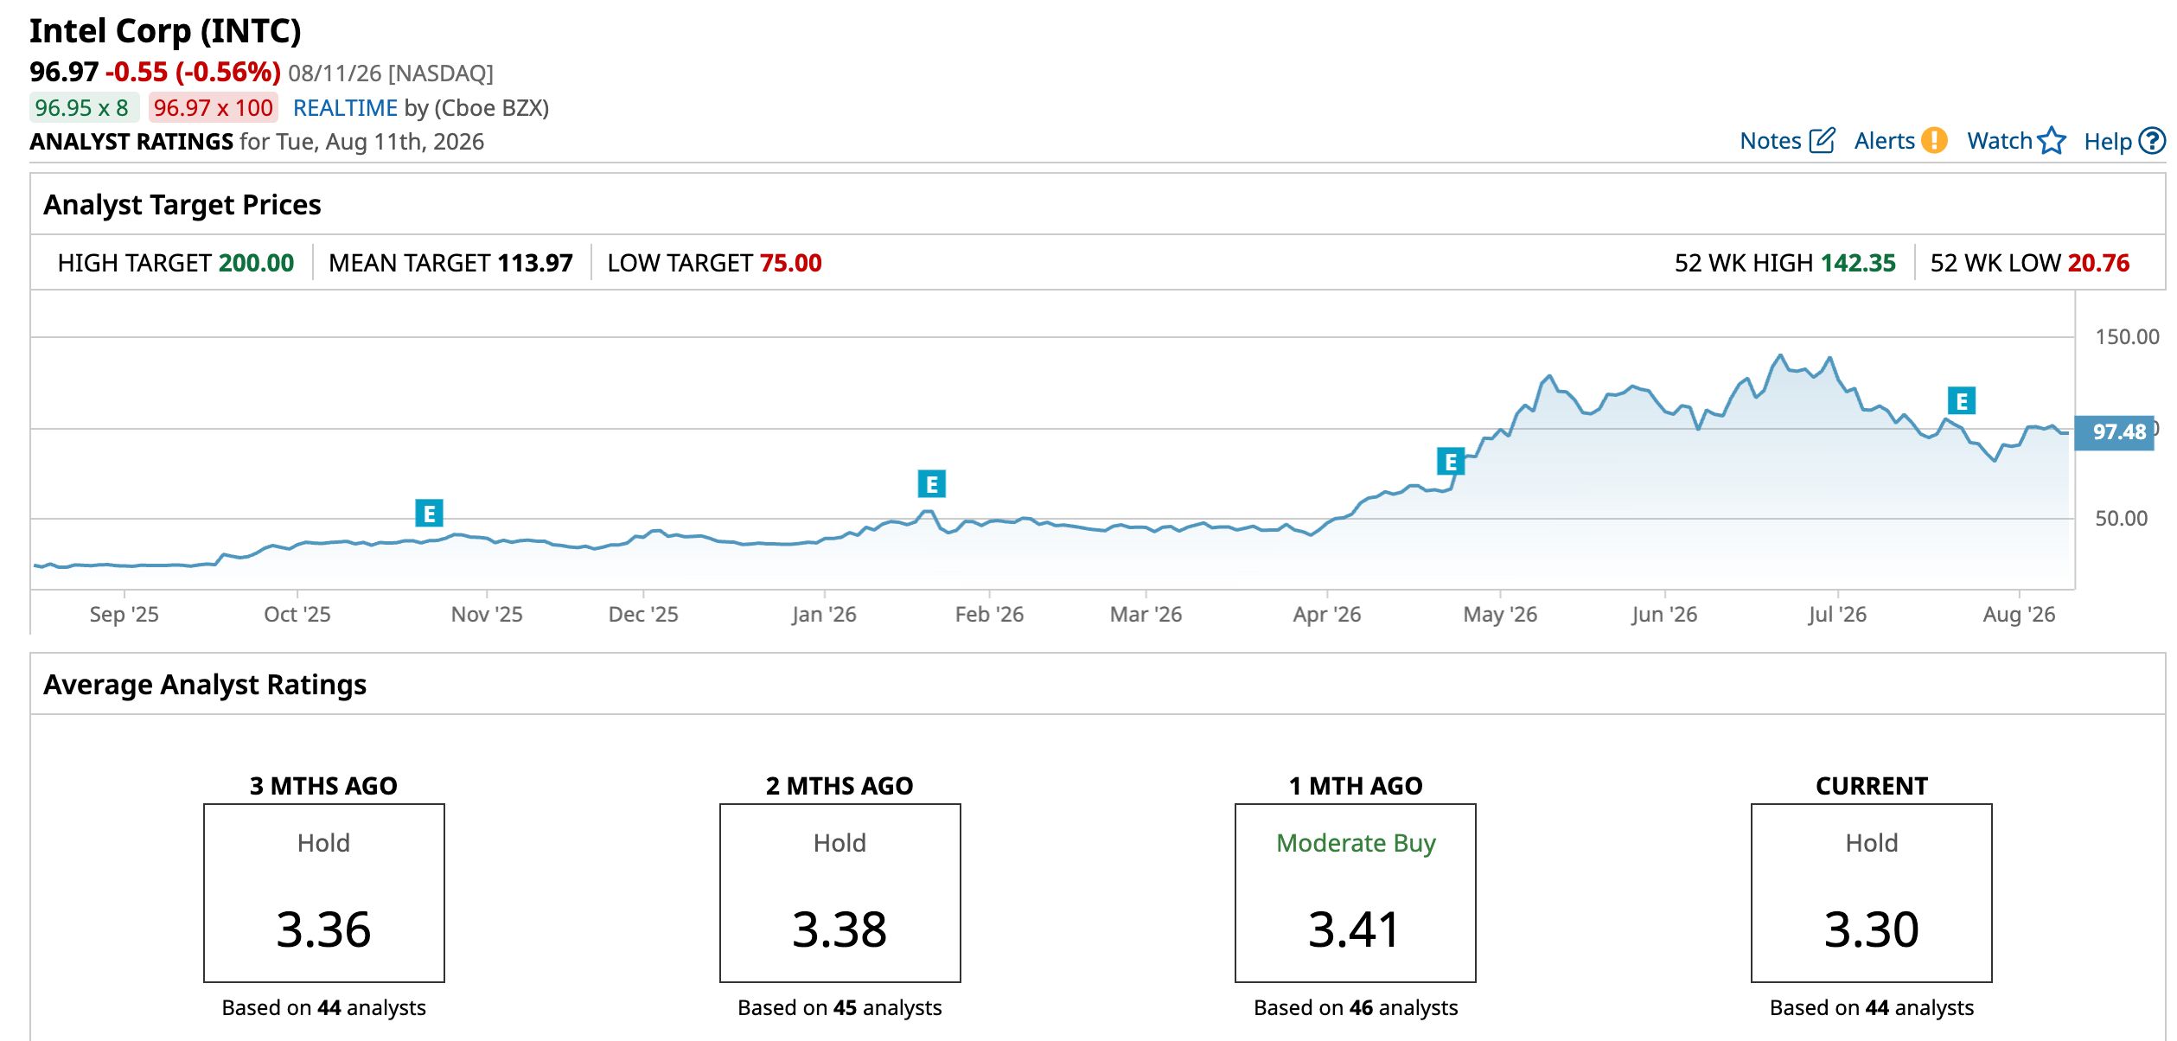Click the Jun '26 axis label

pos(1664,615)
